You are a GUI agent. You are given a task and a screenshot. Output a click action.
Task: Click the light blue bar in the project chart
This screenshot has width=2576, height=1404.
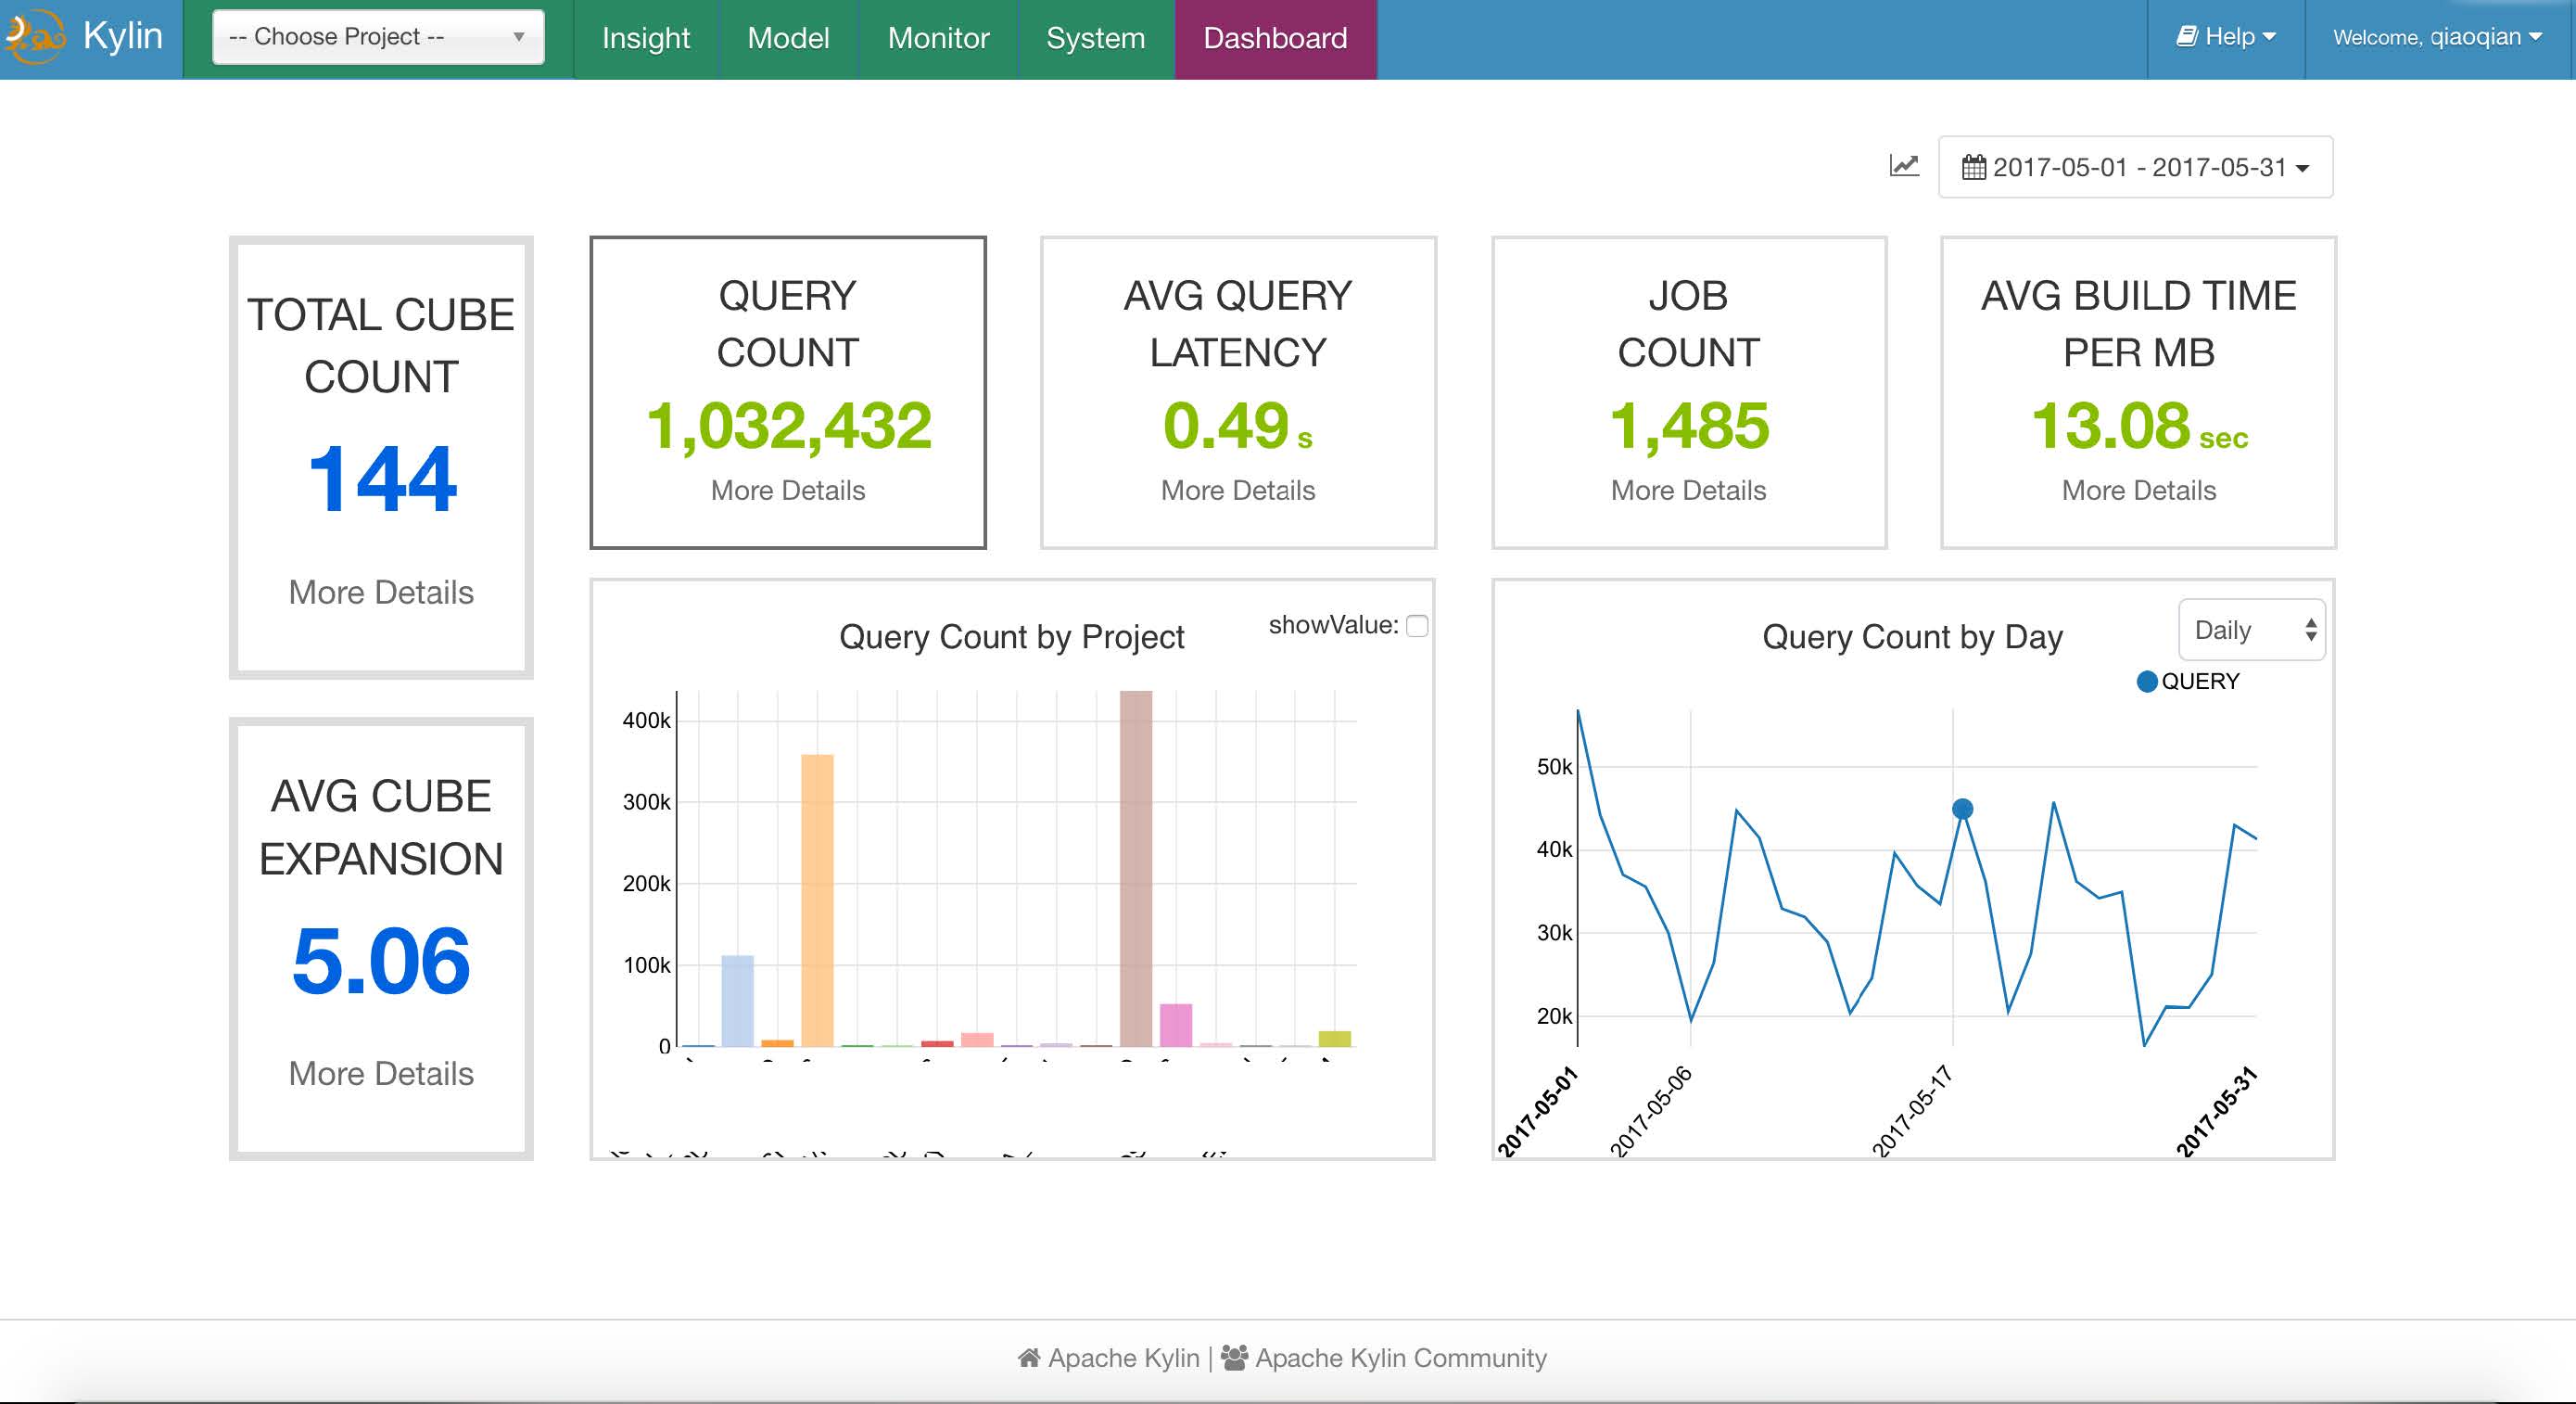(x=737, y=1001)
